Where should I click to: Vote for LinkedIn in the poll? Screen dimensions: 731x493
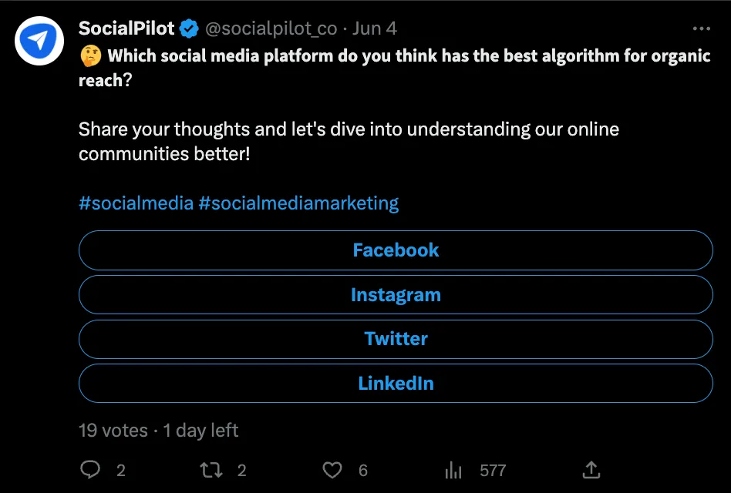[x=396, y=383]
